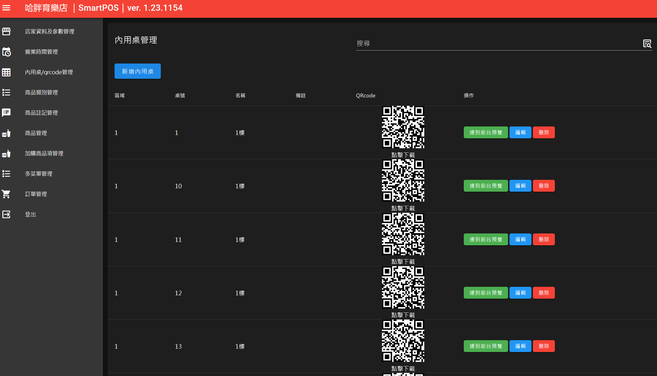Click 編輯 for table 1

520,132
